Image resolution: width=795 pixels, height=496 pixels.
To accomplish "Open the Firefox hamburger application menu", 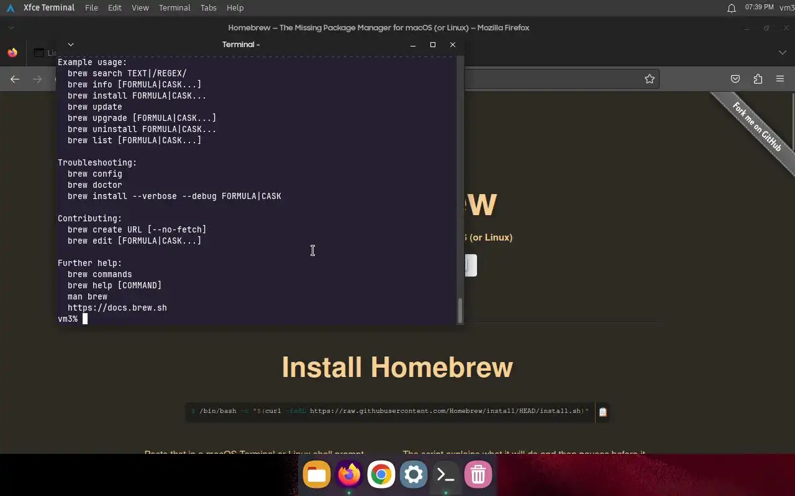I will coord(780,79).
